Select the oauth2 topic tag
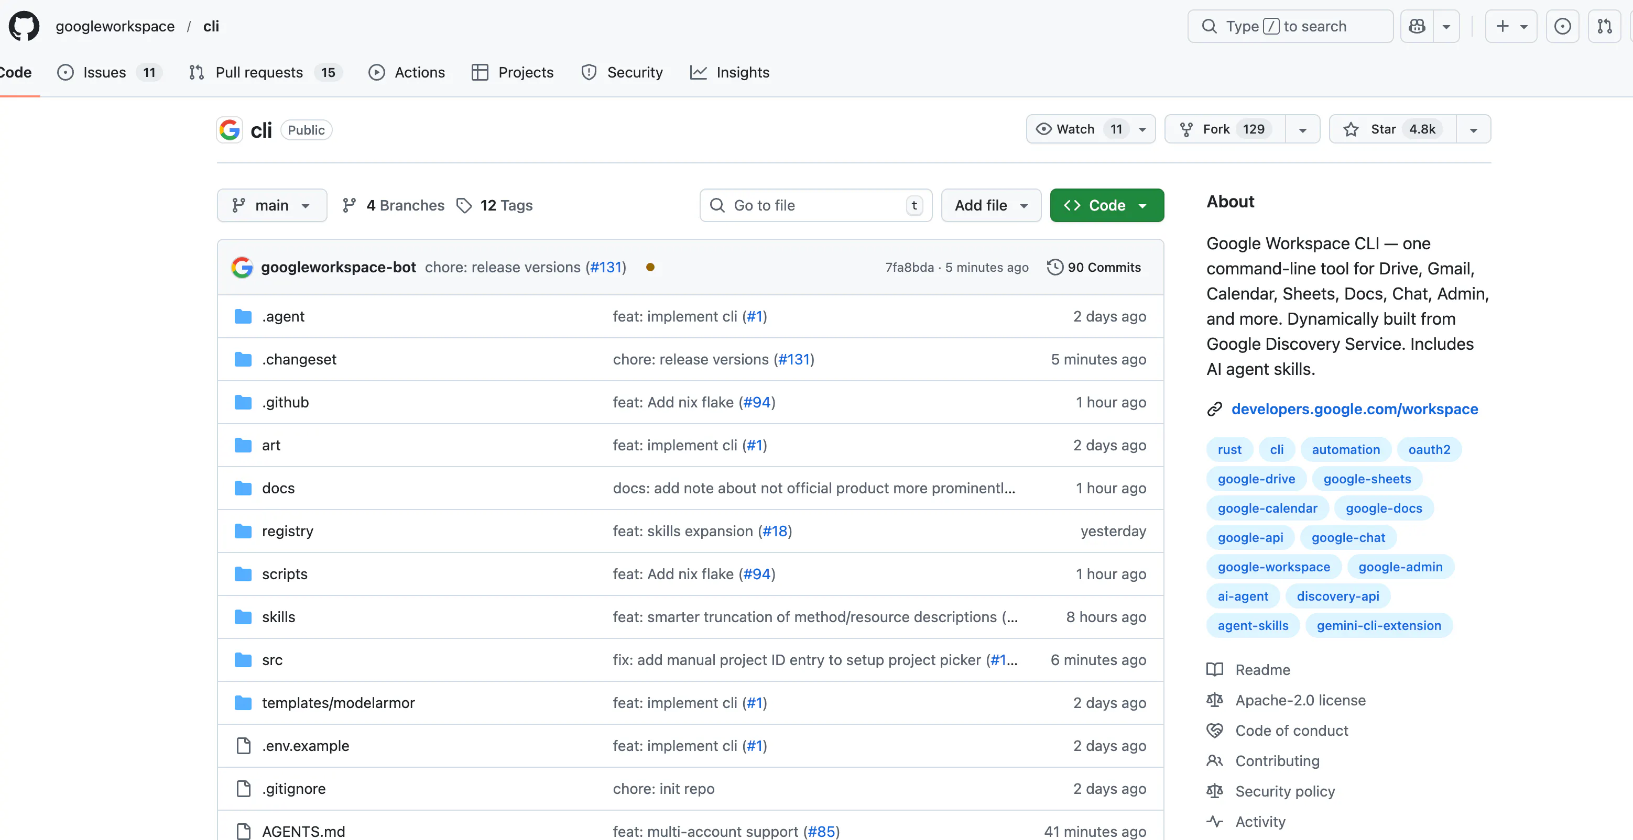This screenshot has height=840, width=1633. (x=1429, y=450)
